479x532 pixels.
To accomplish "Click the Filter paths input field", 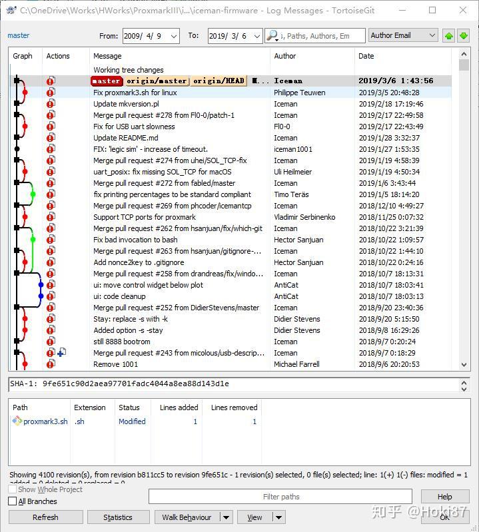I will [x=280, y=497].
